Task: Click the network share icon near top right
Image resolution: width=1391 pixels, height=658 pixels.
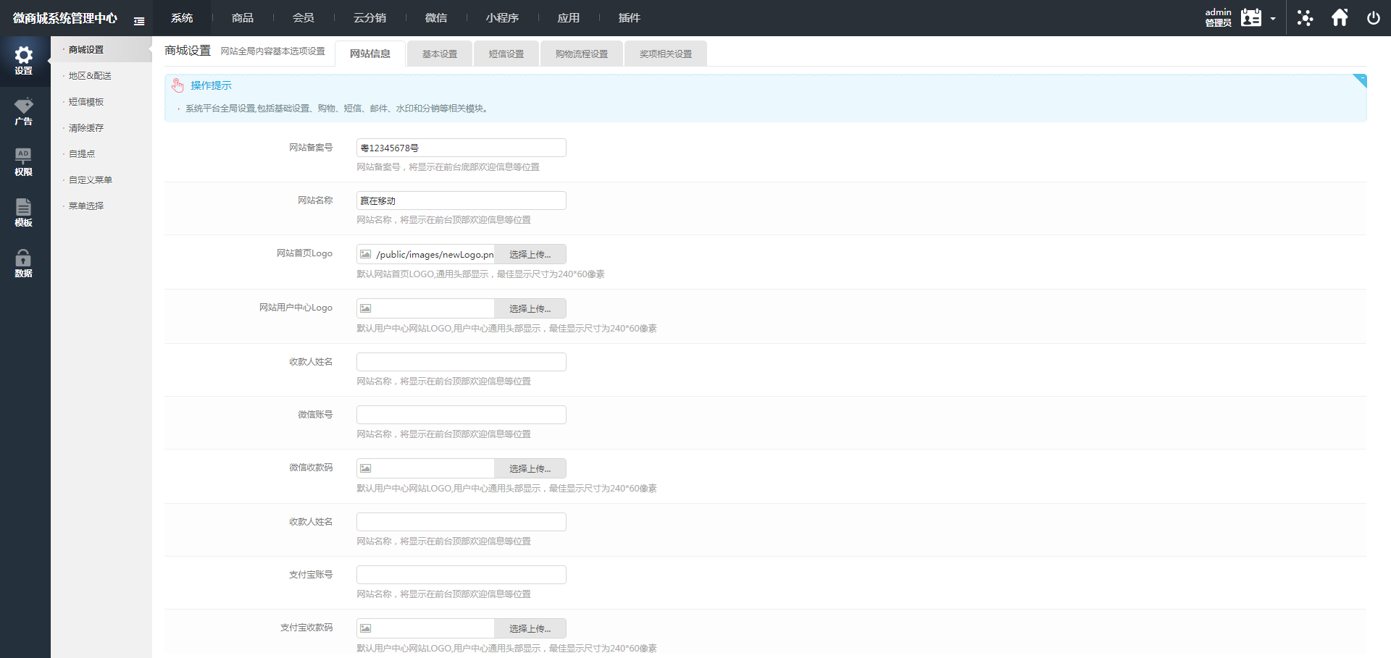Action: [x=1305, y=17]
